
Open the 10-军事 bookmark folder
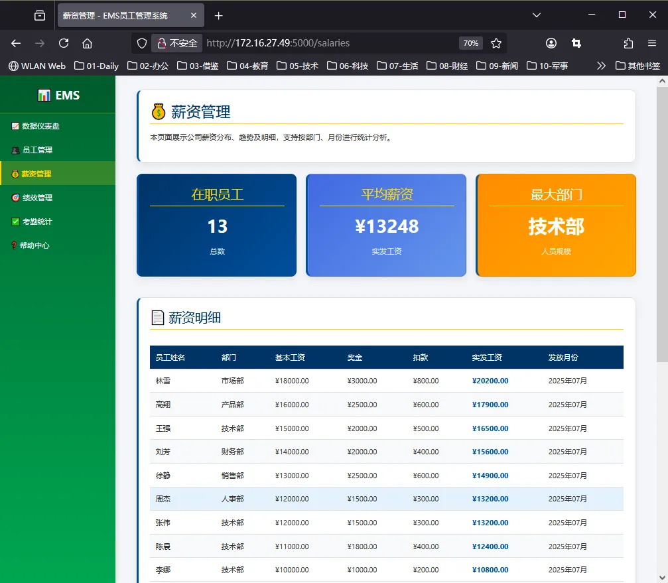pyautogui.click(x=547, y=66)
